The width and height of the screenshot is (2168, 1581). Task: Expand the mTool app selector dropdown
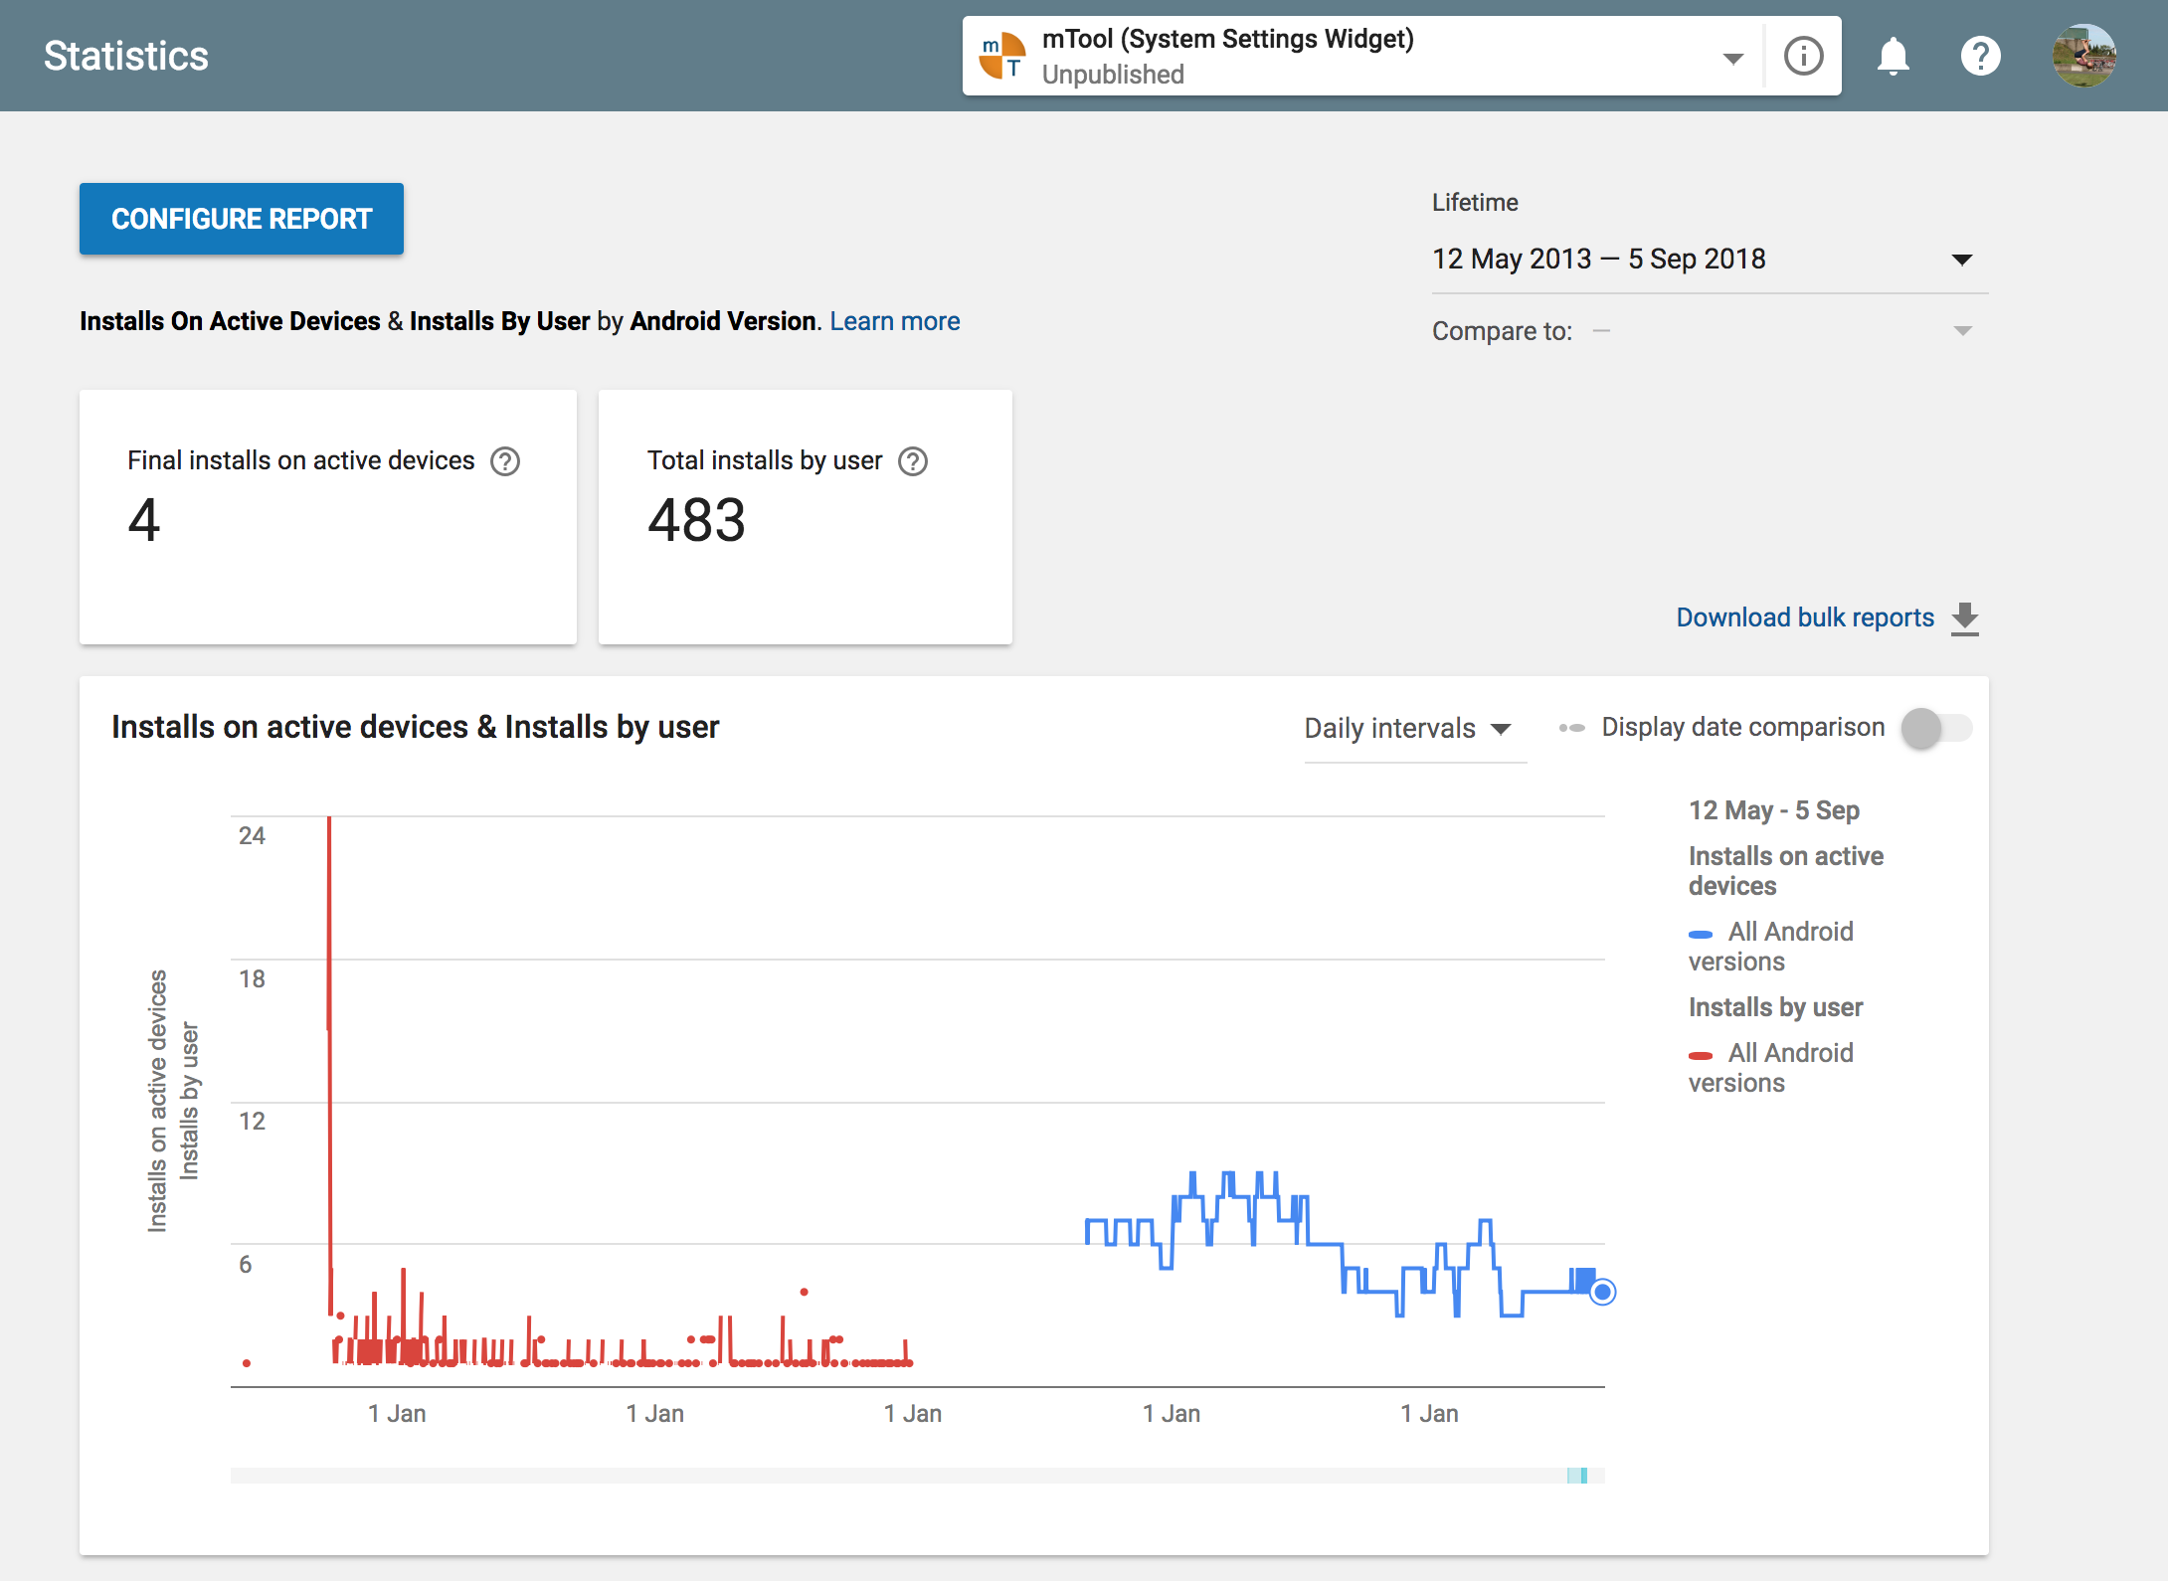tap(1733, 58)
